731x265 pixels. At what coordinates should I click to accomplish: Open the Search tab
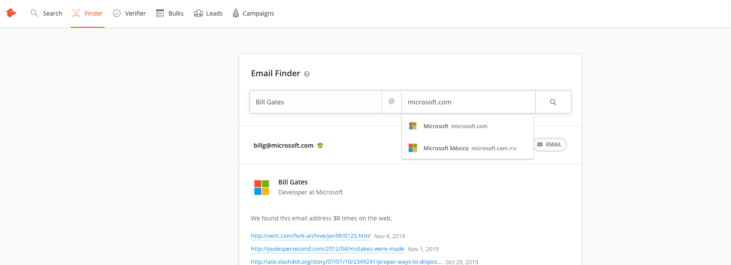click(46, 13)
